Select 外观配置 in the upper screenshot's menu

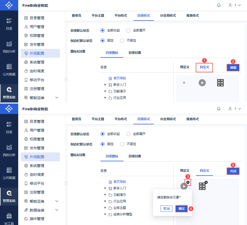[x=40, y=53]
